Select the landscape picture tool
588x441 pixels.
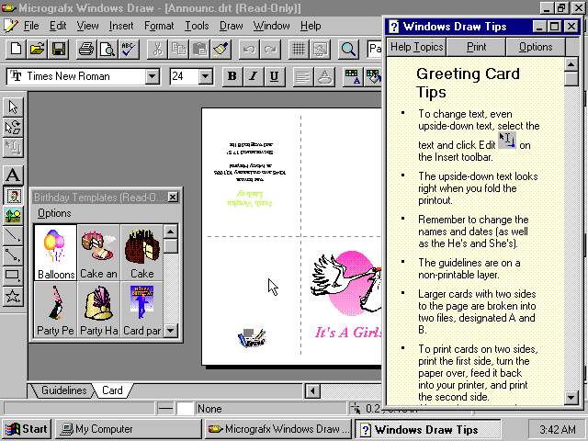pyautogui.click(x=13, y=216)
